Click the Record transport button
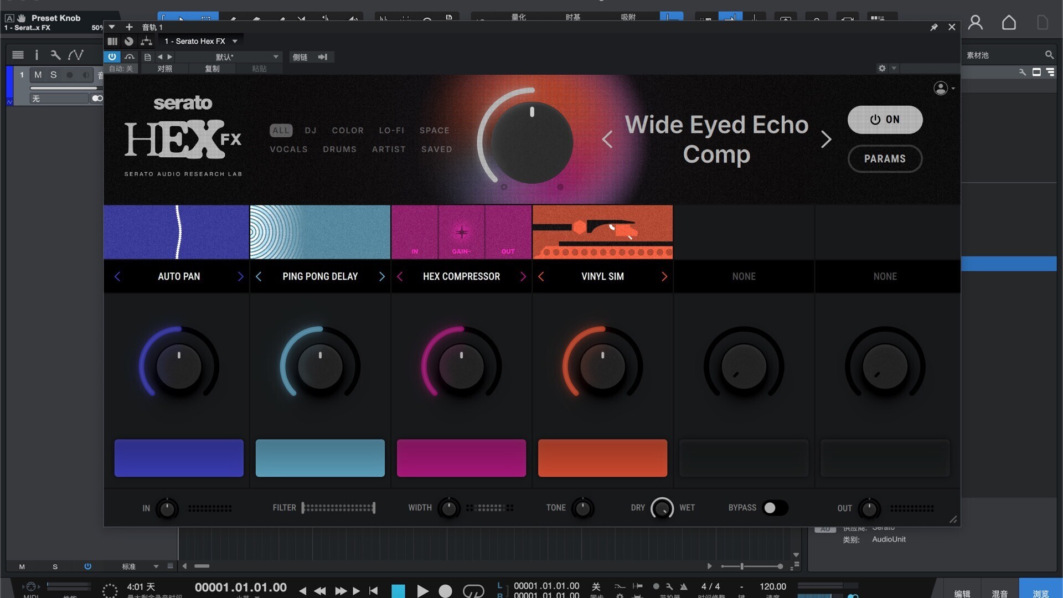 pyautogui.click(x=445, y=591)
